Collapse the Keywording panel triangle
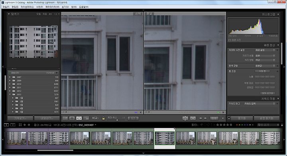 [278, 98]
